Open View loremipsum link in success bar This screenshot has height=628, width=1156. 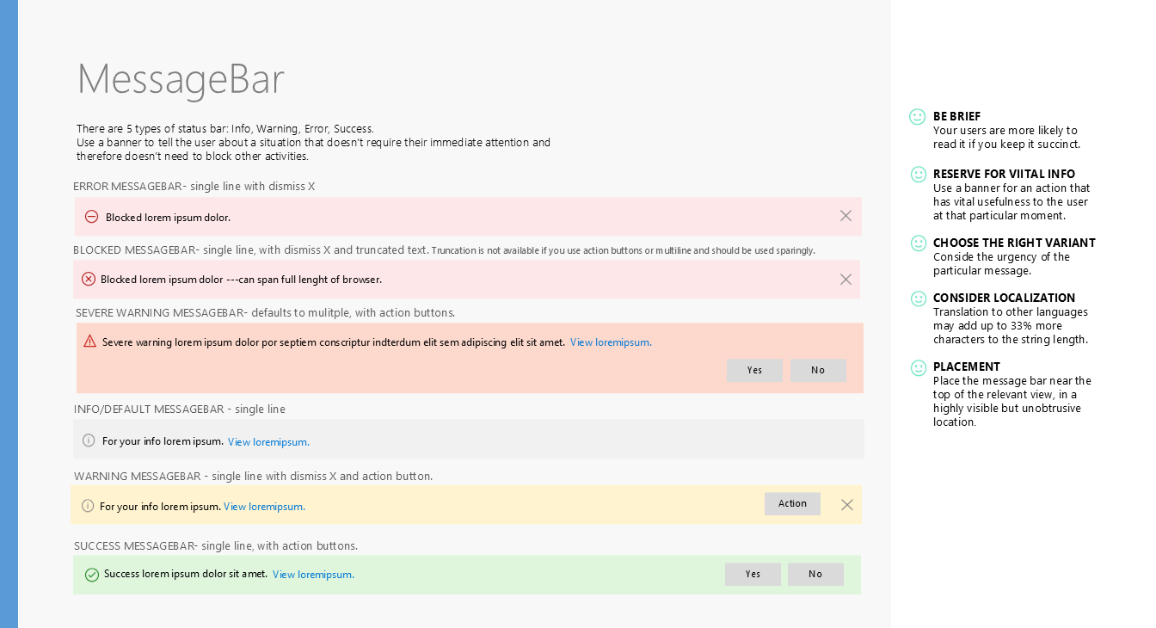point(313,575)
